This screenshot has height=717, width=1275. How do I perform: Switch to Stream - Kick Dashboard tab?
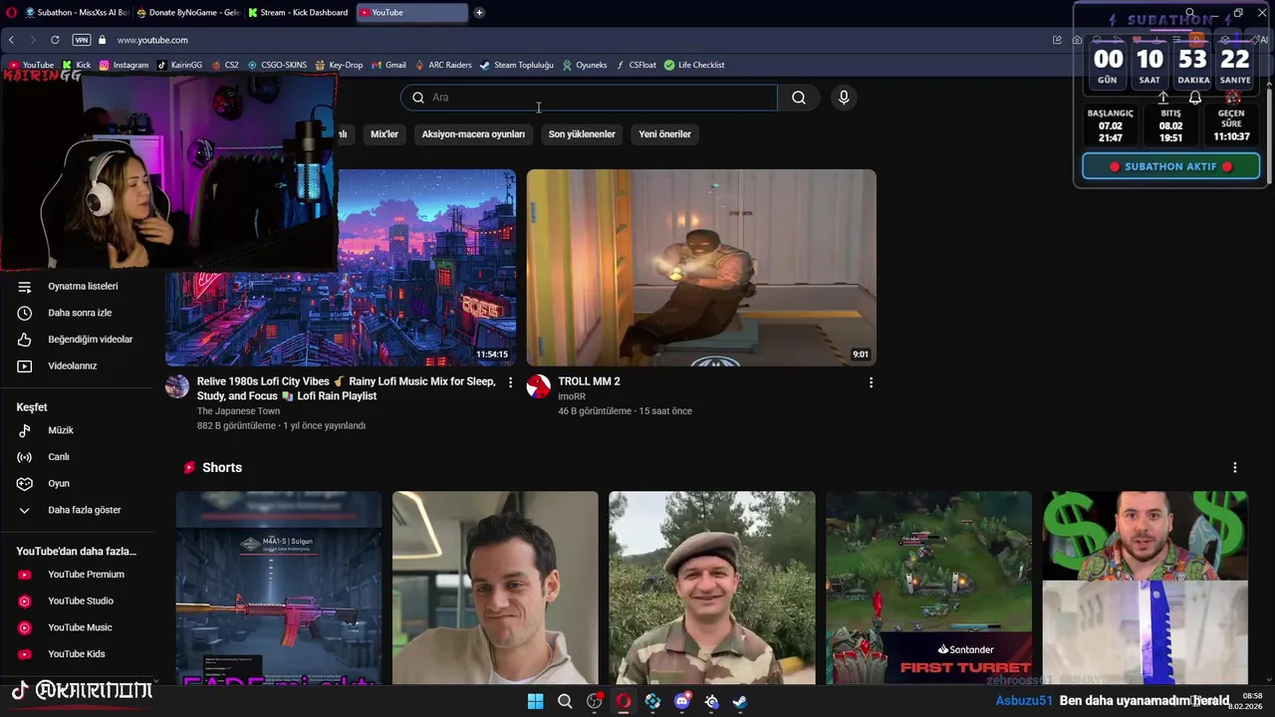(299, 13)
